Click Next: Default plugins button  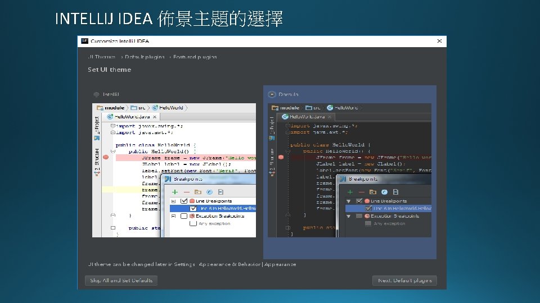(404, 281)
